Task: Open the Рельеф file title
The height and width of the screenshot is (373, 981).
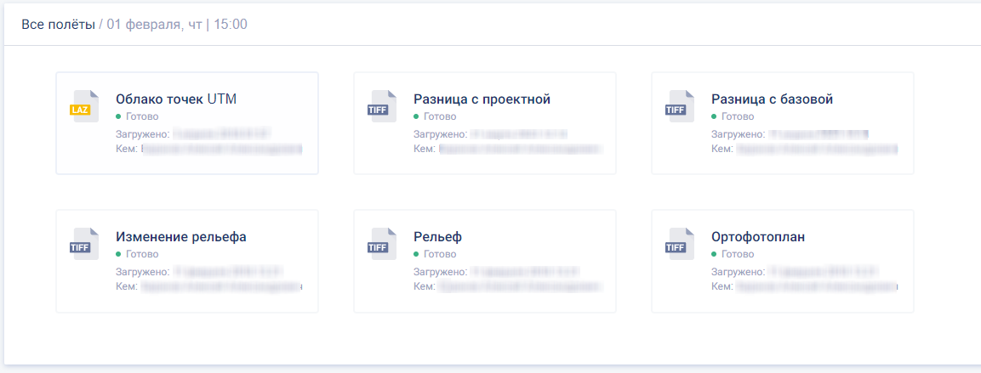Action: tap(437, 237)
